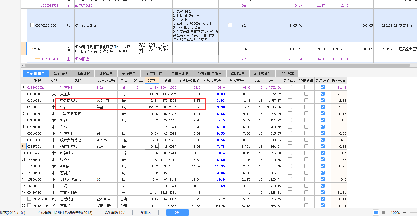This screenshot has height=216, width=417.
Task: Uncheck 是否计价 for 其他材料费 row
Action: [323, 192]
